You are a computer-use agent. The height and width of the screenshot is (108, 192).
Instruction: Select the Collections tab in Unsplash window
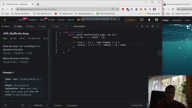(x=177, y=20)
